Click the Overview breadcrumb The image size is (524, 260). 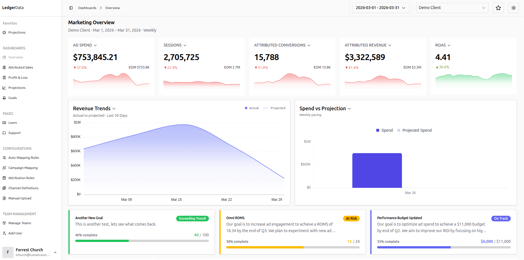click(112, 8)
